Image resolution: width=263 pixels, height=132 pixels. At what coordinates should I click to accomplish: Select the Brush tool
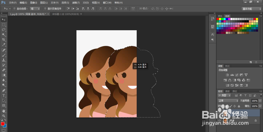coord(3,55)
